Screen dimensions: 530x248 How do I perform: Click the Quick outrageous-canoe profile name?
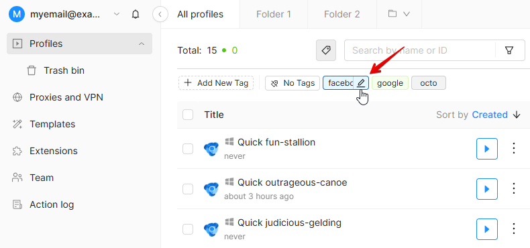coord(292,182)
